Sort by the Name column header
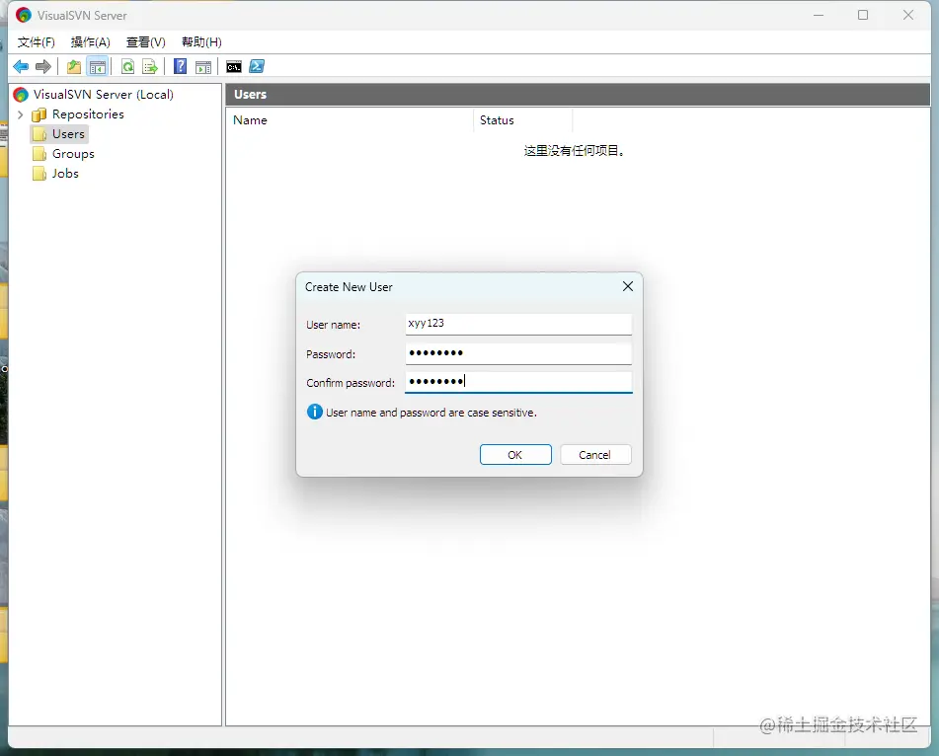The width and height of the screenshot is (939, 756). 350,120
